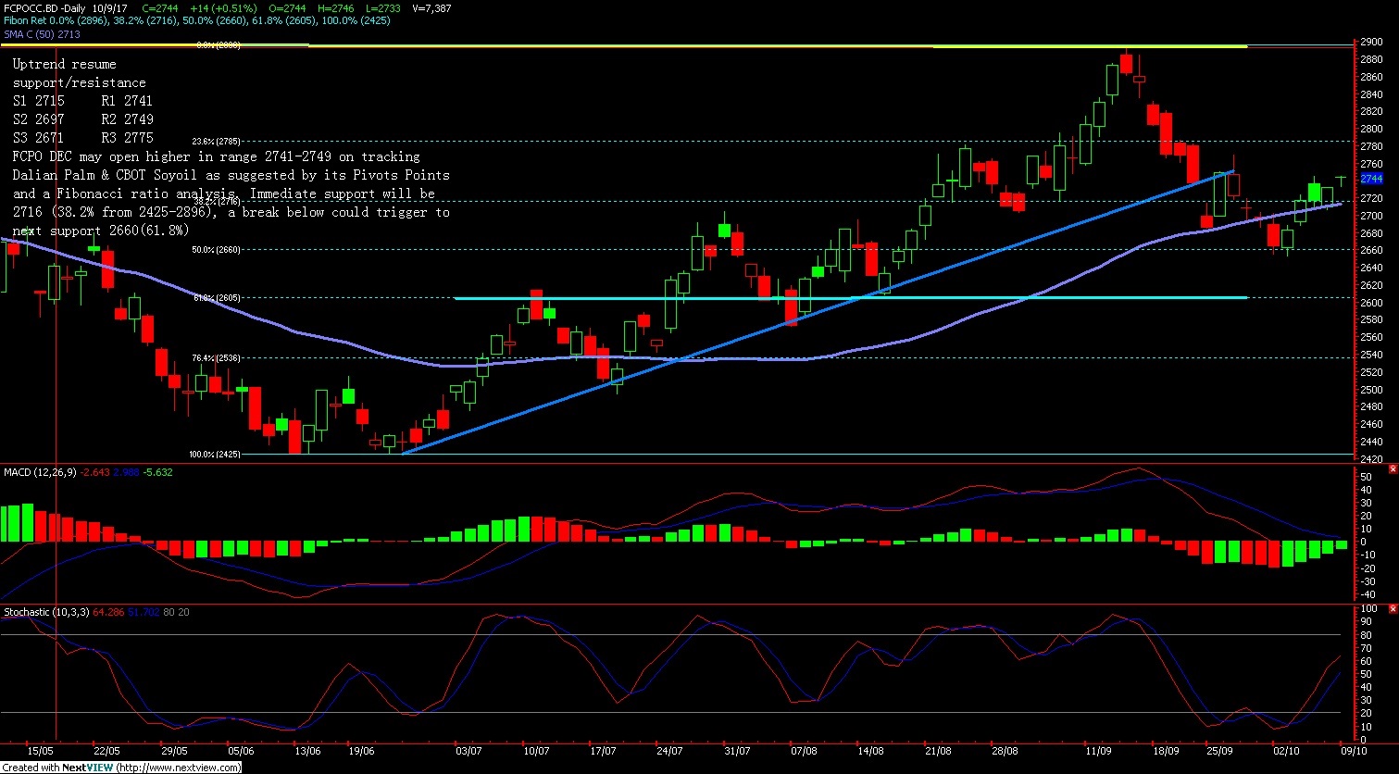
Task: Click the 'Uptrend resume' annotation line
Action: click(65, 64)
